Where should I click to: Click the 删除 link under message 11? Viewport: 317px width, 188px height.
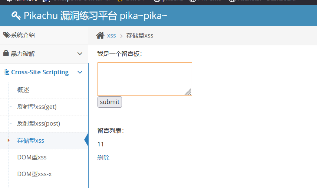click(103, 158)
